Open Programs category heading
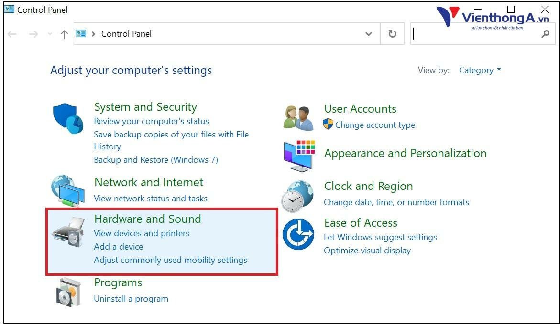This screenshot has height=324, width=560. click(x=118, y=282)
